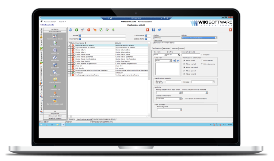Click the Anagrafiche sidebar section button
Viewport: 274px width, 161px height.
pos(55,113)
